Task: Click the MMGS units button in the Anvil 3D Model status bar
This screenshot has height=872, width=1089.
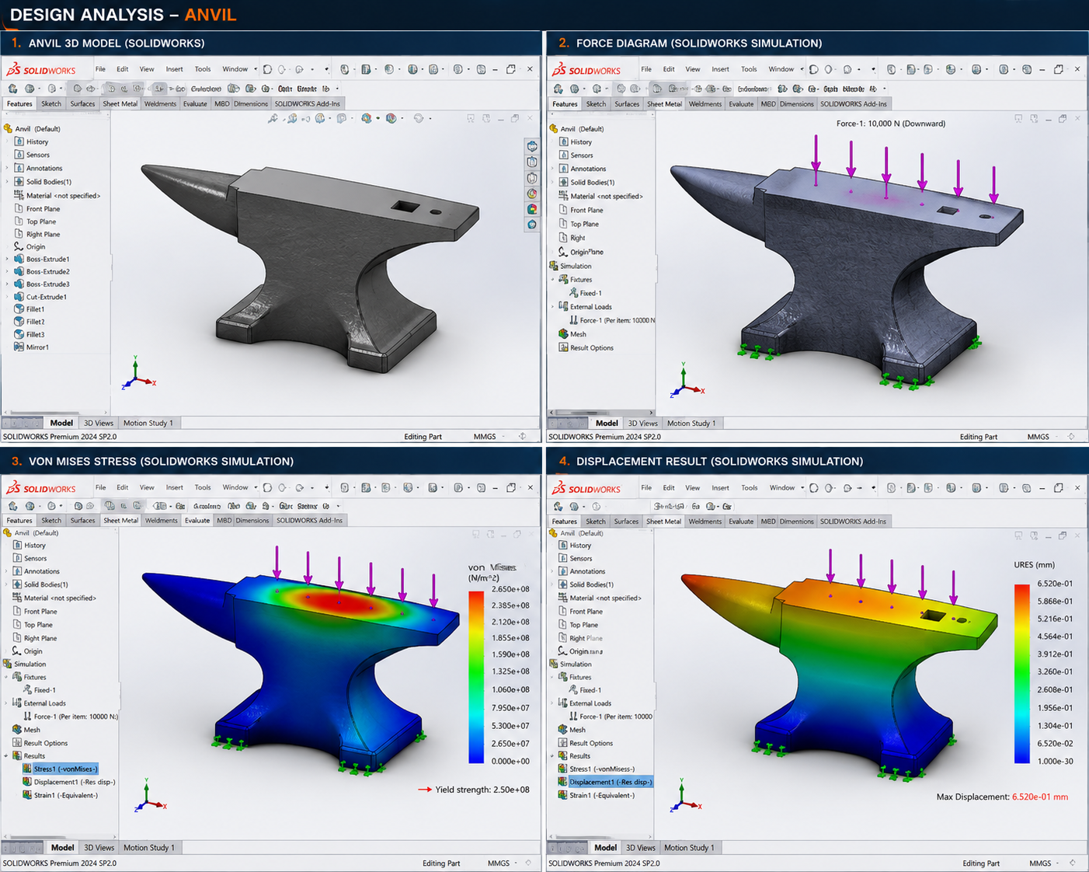Action: (485, 437)
